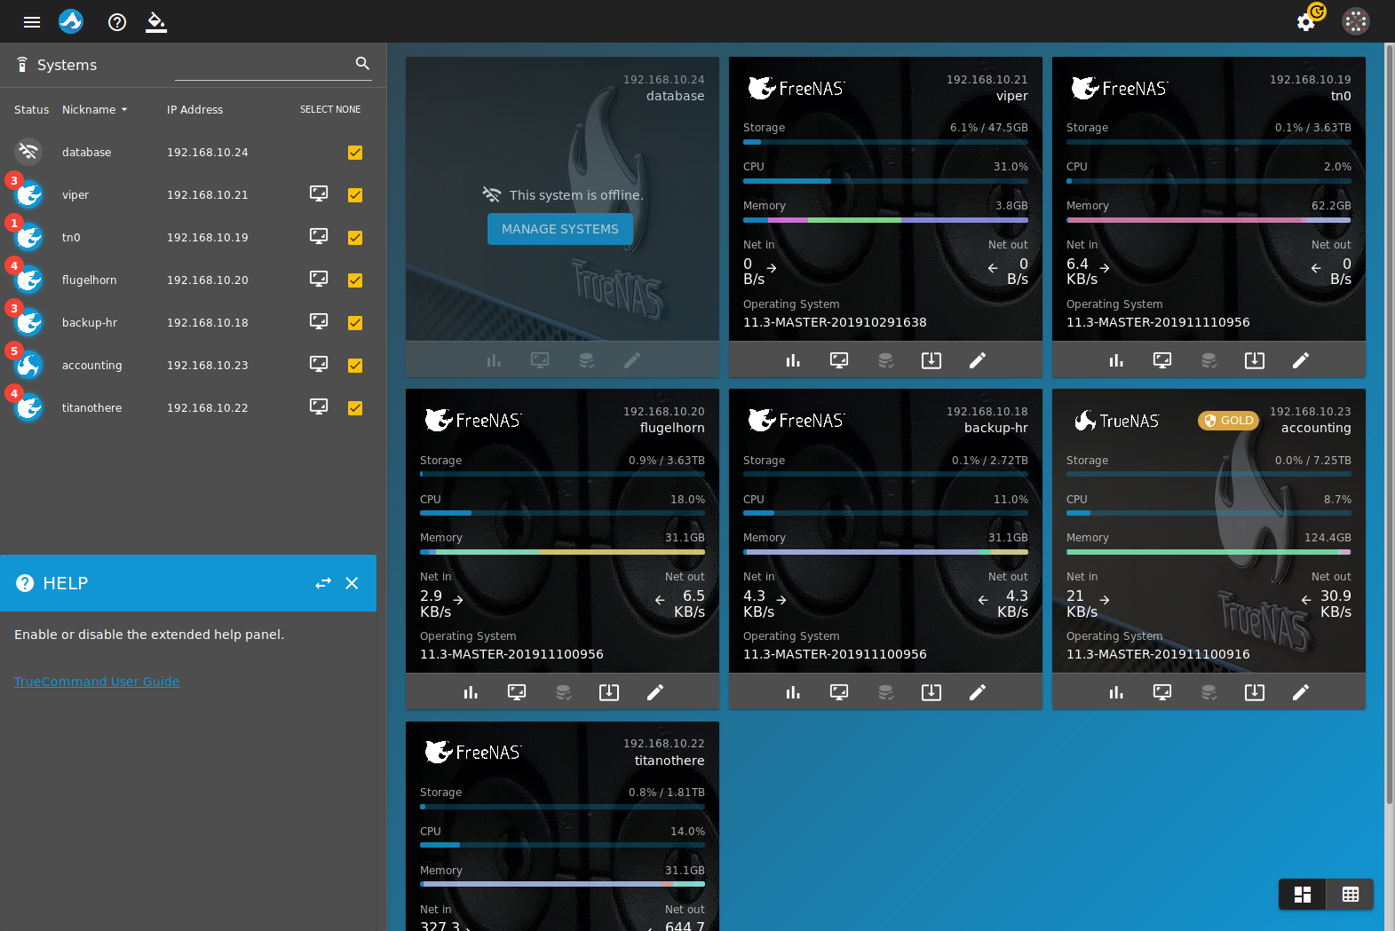Image resolution: width=1395 pixels, height=931 pixels.
Task: Close the HELP panel
Action: click(x=352, y=583)
